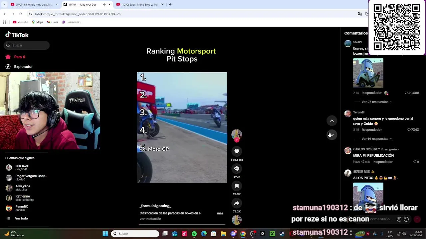Click the TikTok logo

pyautogui.click(x=17, y=35)
